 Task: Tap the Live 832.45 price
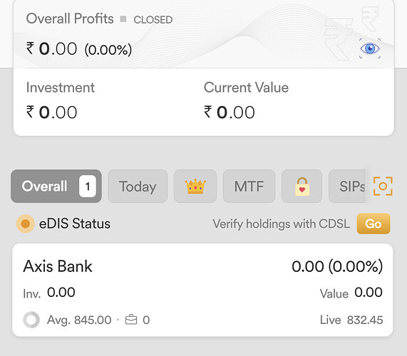pos(351,320)
